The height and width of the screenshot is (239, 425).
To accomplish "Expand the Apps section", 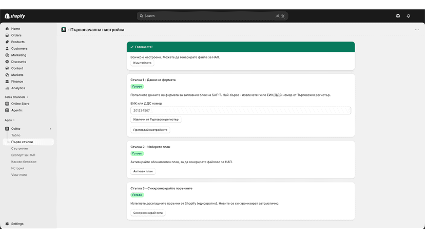I will [9, 120].
